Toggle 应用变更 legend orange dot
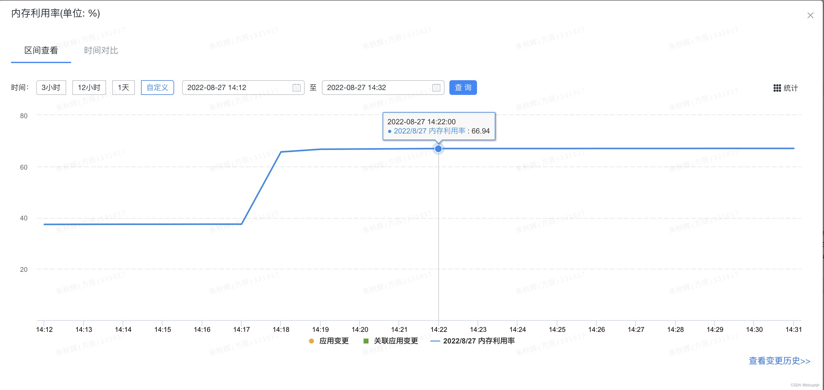This screenshot has width=824, height=390. pos(311,341)
